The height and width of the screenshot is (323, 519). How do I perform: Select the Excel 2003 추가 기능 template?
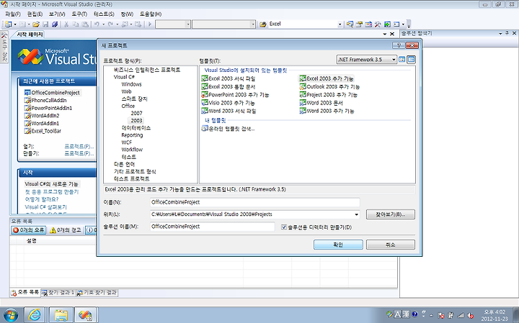[327, 78]
